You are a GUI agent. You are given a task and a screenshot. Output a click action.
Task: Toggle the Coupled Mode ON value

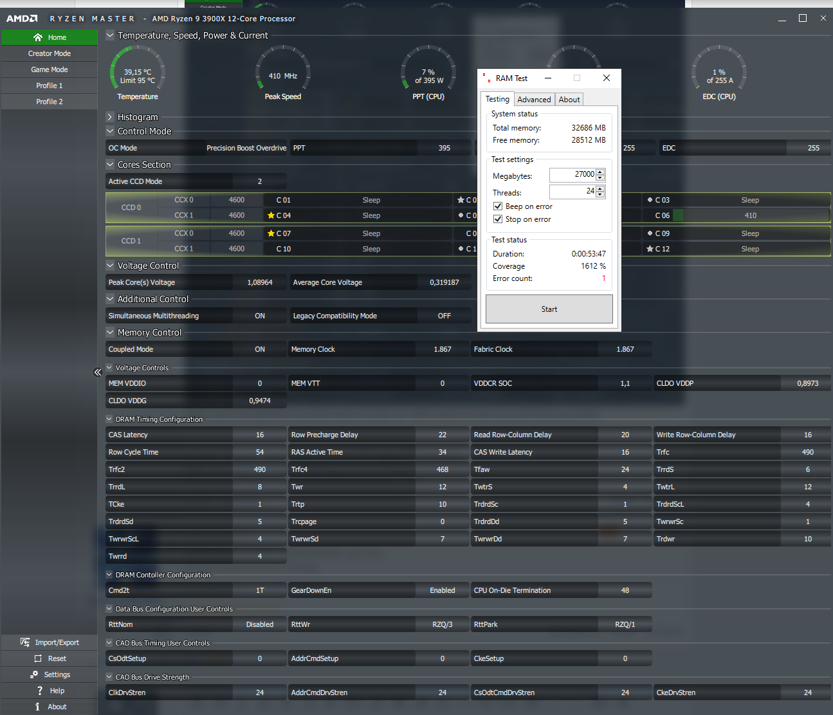tap(260, 349)
